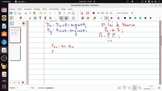Viewport: 162px width, 91px height.
Task: Select the vertical space tool
Action: click(83, 18)
